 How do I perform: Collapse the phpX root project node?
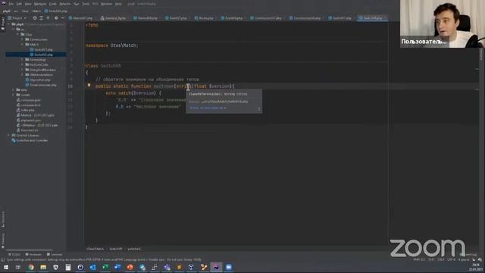(8, 24)
